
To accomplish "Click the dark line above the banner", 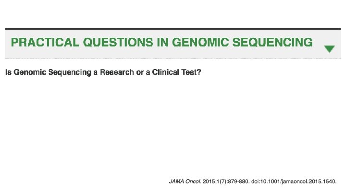I will click(x=173, y=29).
